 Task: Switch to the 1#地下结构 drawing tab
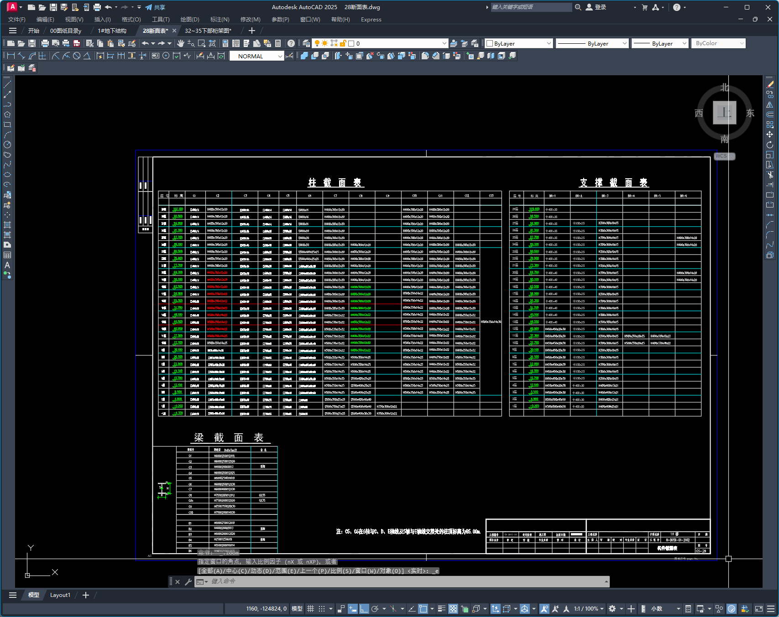pyautogui.click(x=112, y=31)
